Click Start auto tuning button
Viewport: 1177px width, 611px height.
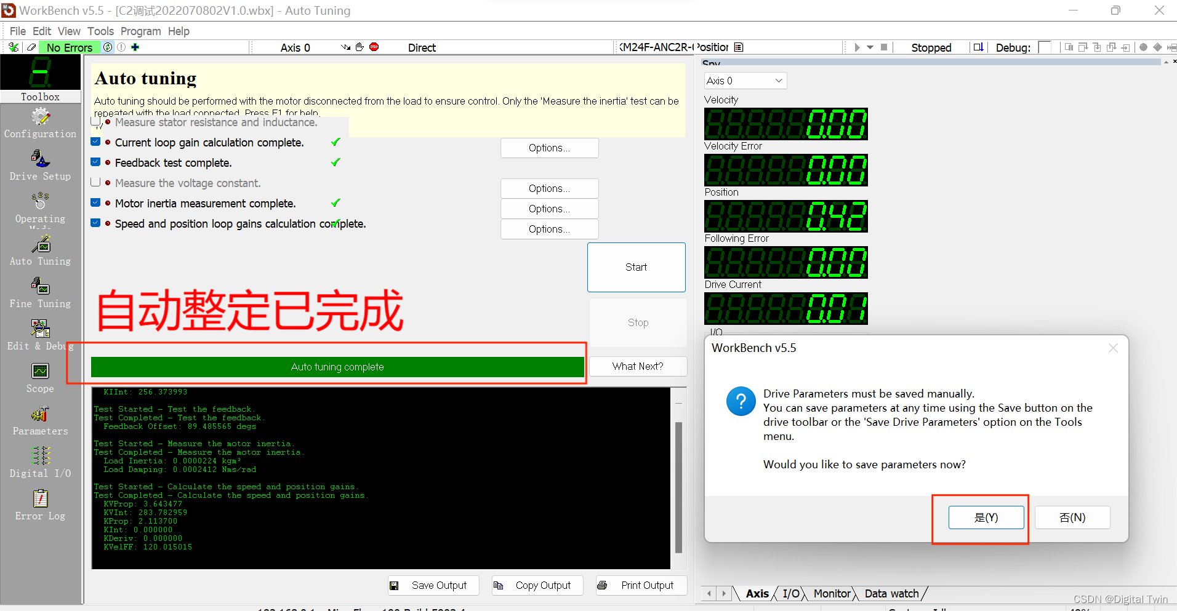[x=637, y=267]
